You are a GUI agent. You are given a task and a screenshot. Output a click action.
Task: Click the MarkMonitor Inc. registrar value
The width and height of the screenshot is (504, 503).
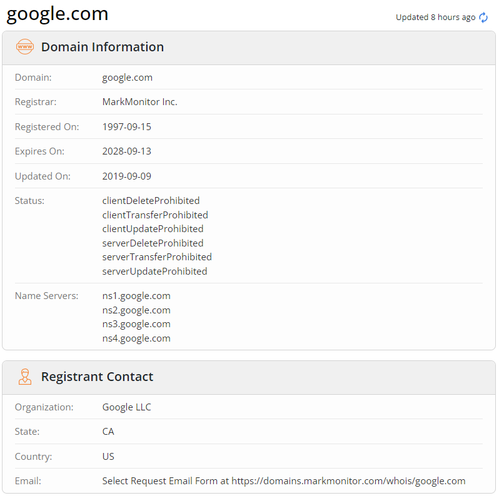point(140,102)
